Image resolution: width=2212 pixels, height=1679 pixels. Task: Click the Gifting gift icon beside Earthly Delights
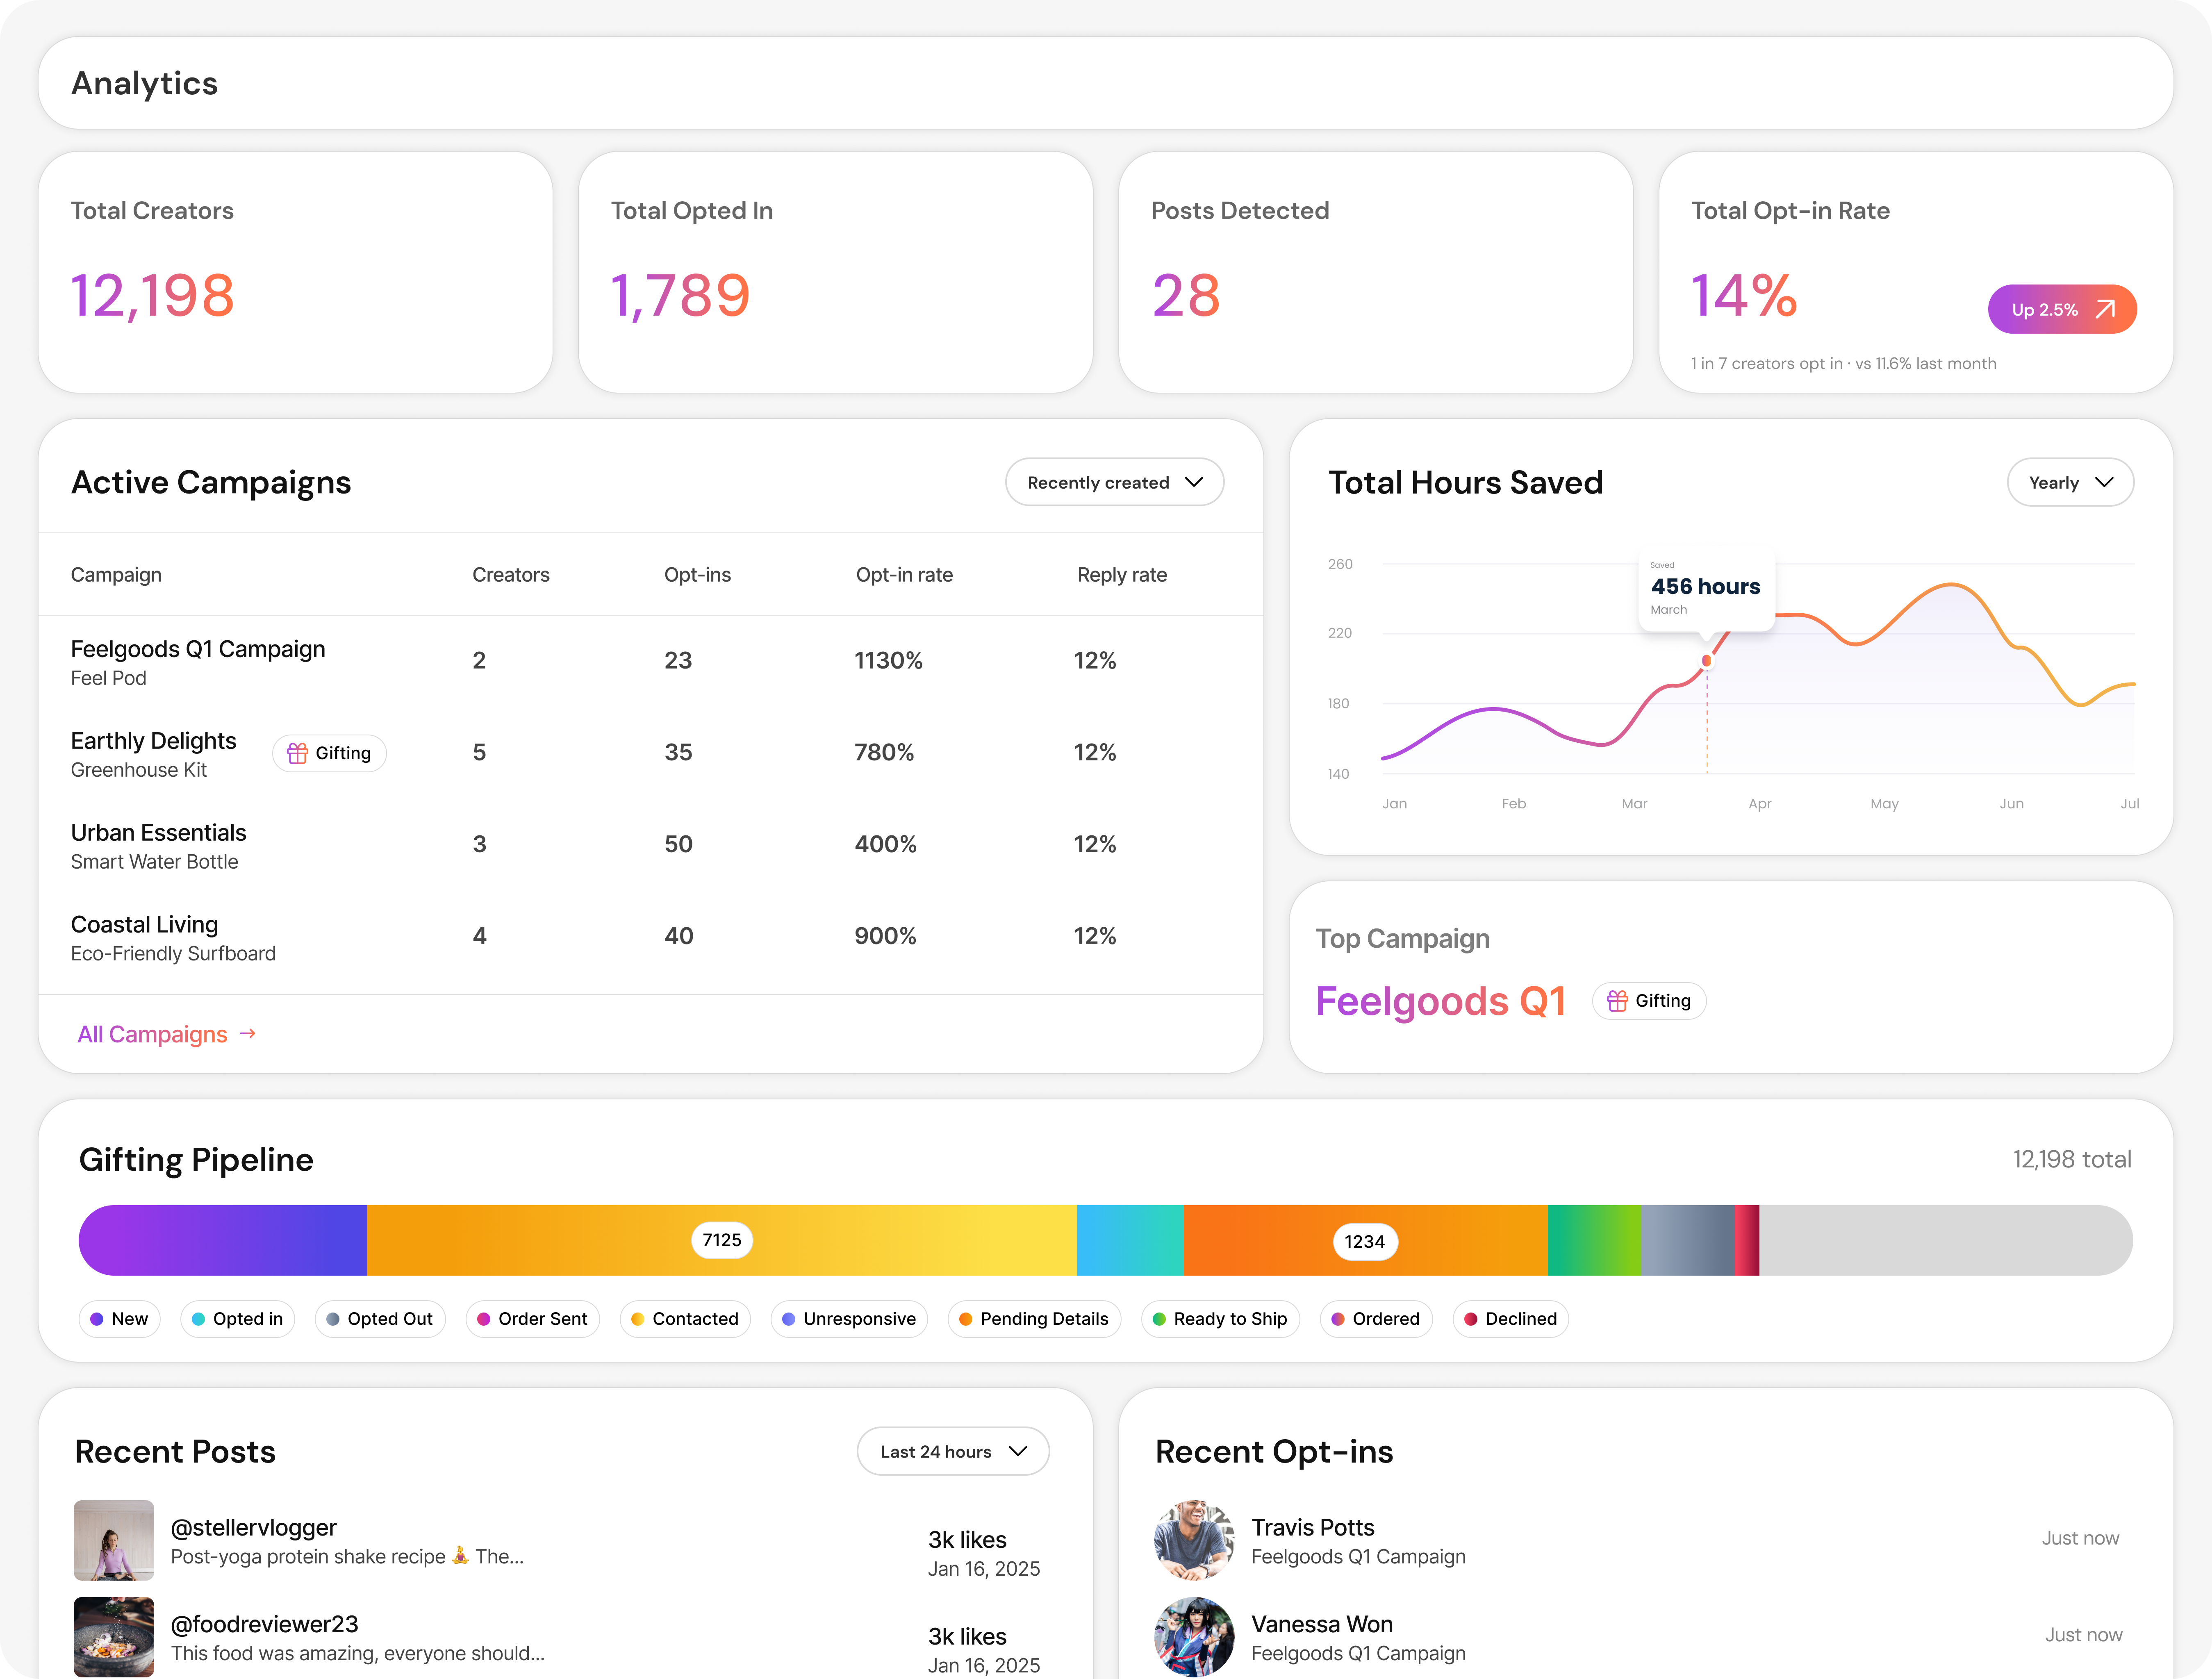pos(299,752)
